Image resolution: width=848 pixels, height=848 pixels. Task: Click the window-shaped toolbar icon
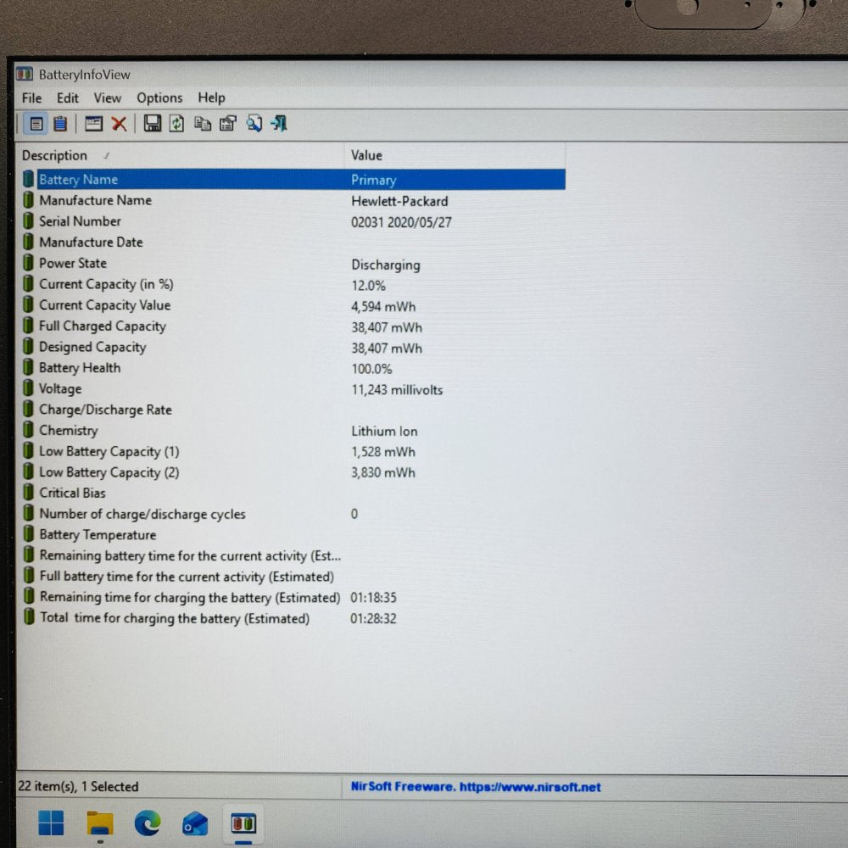point(93,124)
